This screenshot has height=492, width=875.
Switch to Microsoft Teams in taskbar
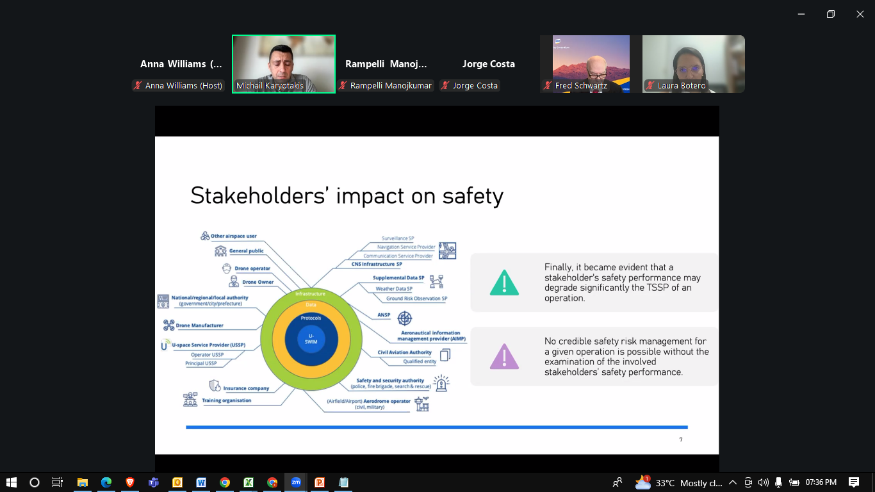click(153, 482)
